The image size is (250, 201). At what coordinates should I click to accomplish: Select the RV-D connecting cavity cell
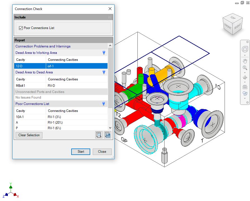[x=77, y=86]
